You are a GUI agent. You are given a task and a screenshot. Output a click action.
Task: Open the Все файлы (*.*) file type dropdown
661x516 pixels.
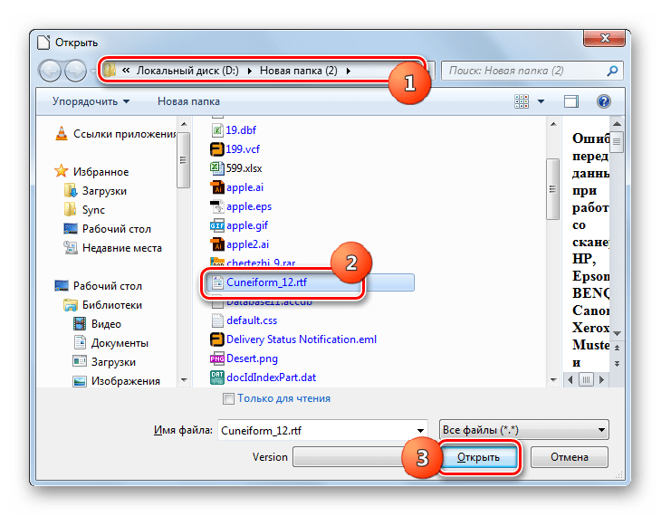524,430
